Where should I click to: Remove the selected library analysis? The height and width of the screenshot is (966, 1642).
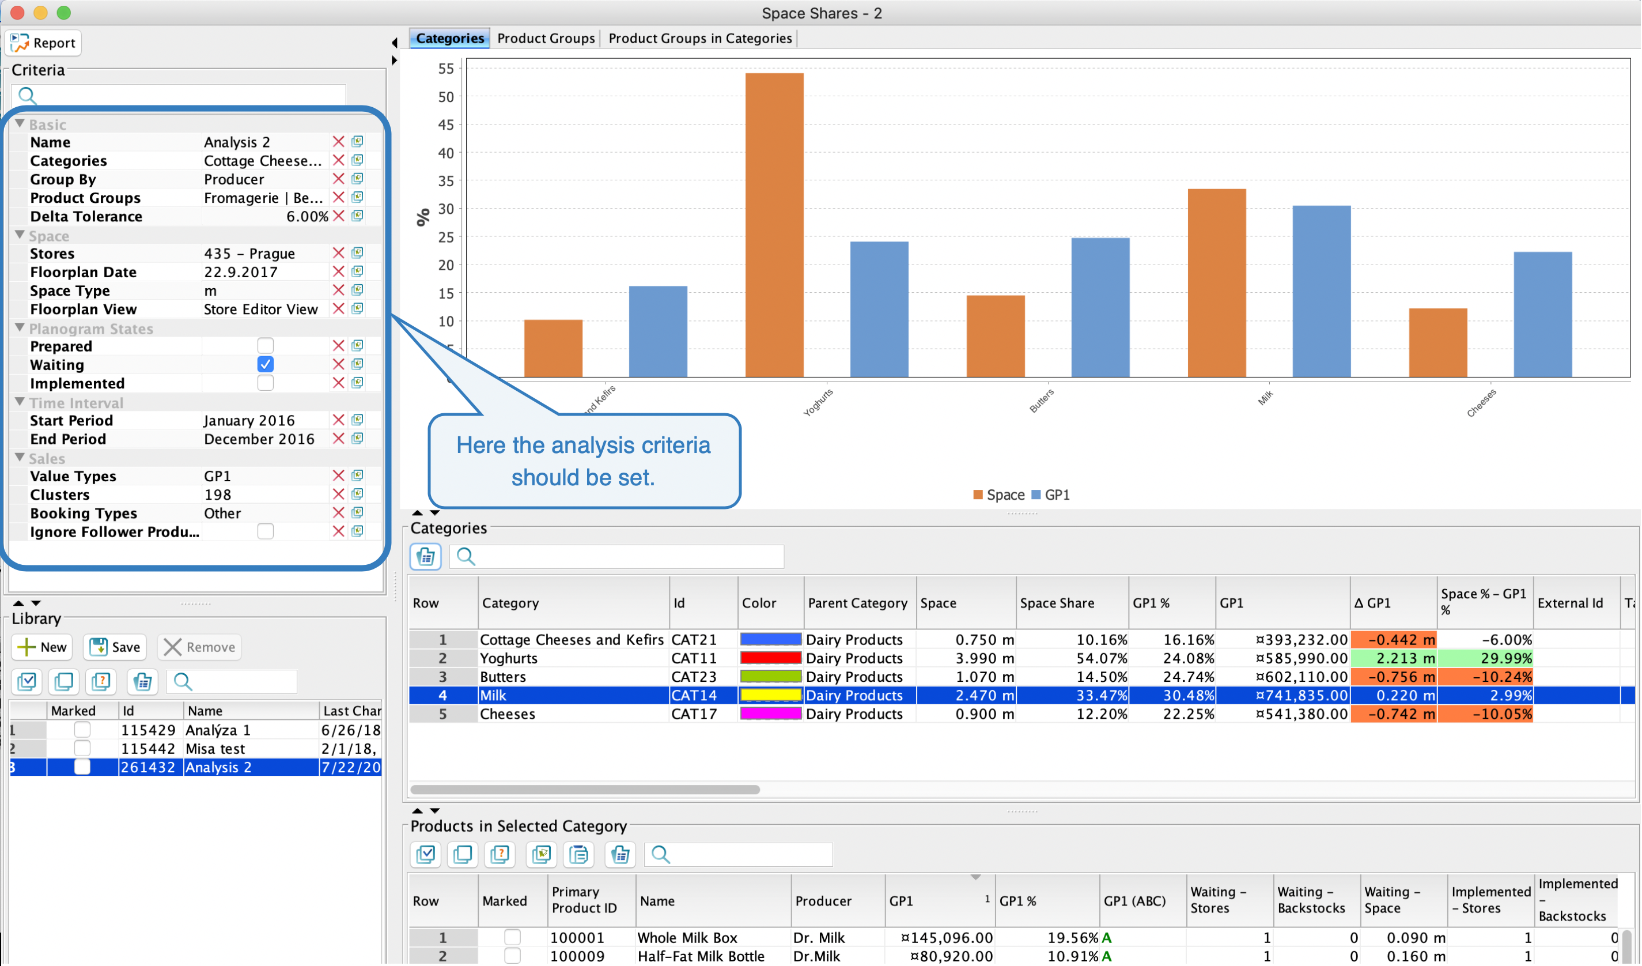[200, 647]
